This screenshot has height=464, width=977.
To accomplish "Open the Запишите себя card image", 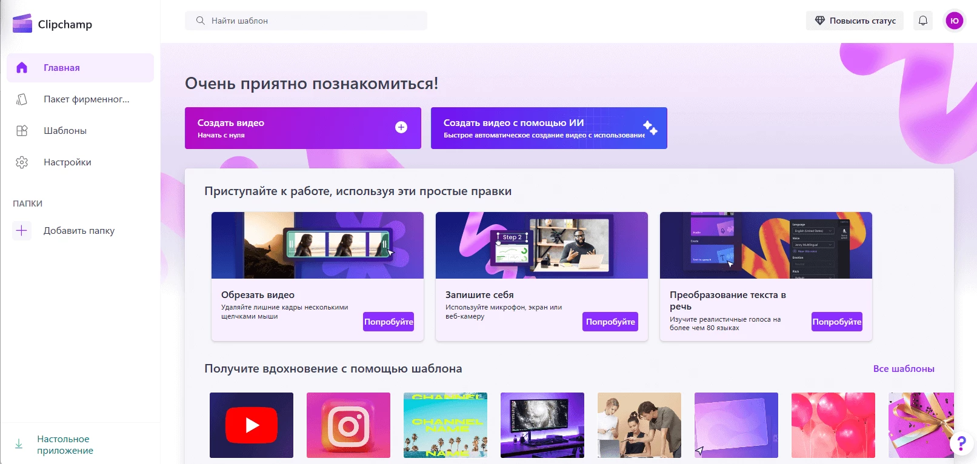I will (x=542, y=245).
